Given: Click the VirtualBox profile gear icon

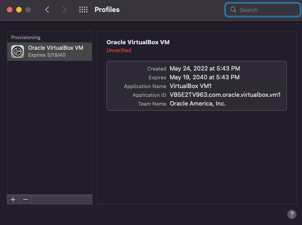Looking at the screenshot, I should tap(18, 52).
